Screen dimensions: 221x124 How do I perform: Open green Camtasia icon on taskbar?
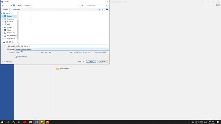pyautogui.click(x=42, y=122)
